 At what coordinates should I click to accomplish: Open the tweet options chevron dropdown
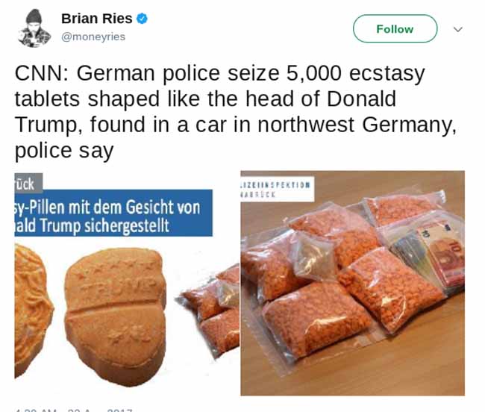click(x=458, y=29)
